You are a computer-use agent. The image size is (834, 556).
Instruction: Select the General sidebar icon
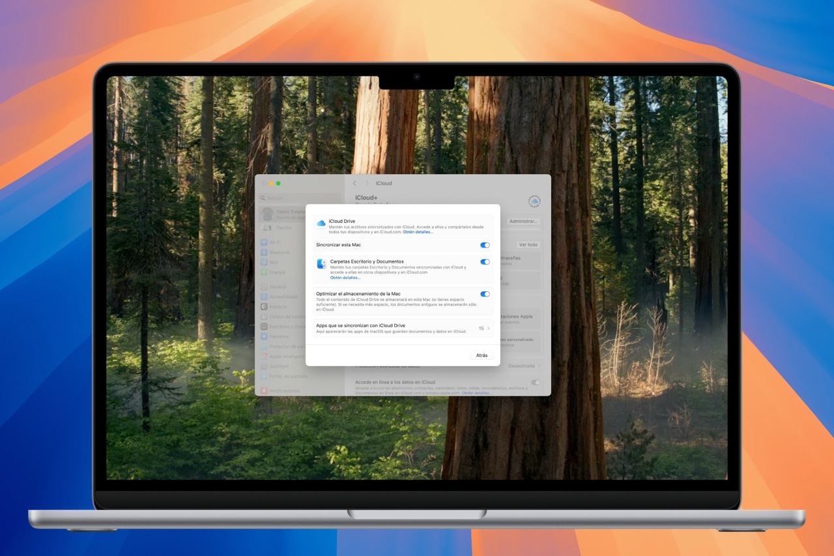pos(264,287)
